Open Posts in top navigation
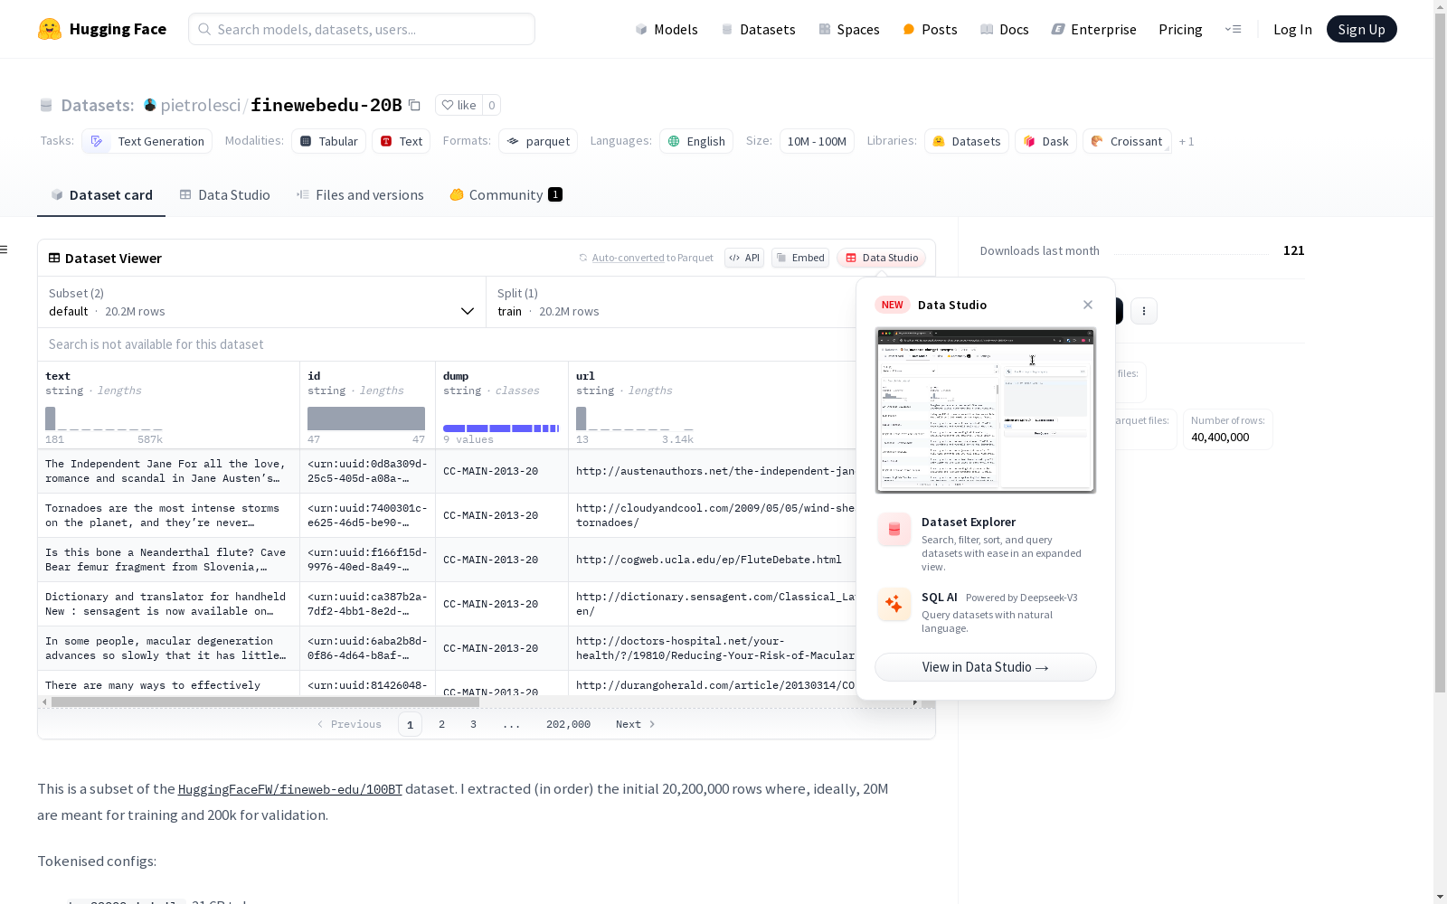1447x904 pixels. 931,29
